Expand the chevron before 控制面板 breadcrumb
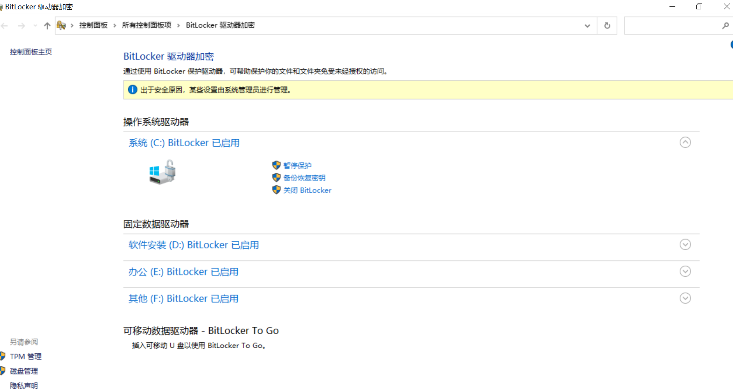The width and height of the screenshot is (733, 391). [x=72, y=26]
